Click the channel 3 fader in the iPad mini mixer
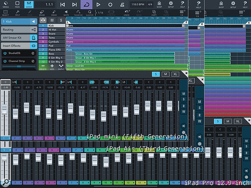 (x=26, y=107)
